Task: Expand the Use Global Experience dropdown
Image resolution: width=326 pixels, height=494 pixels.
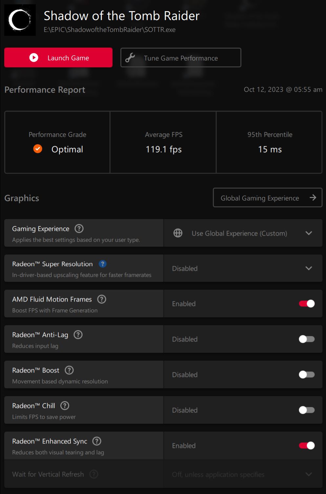Action: pos(243,233)
